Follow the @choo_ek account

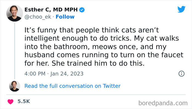point(65,17)
